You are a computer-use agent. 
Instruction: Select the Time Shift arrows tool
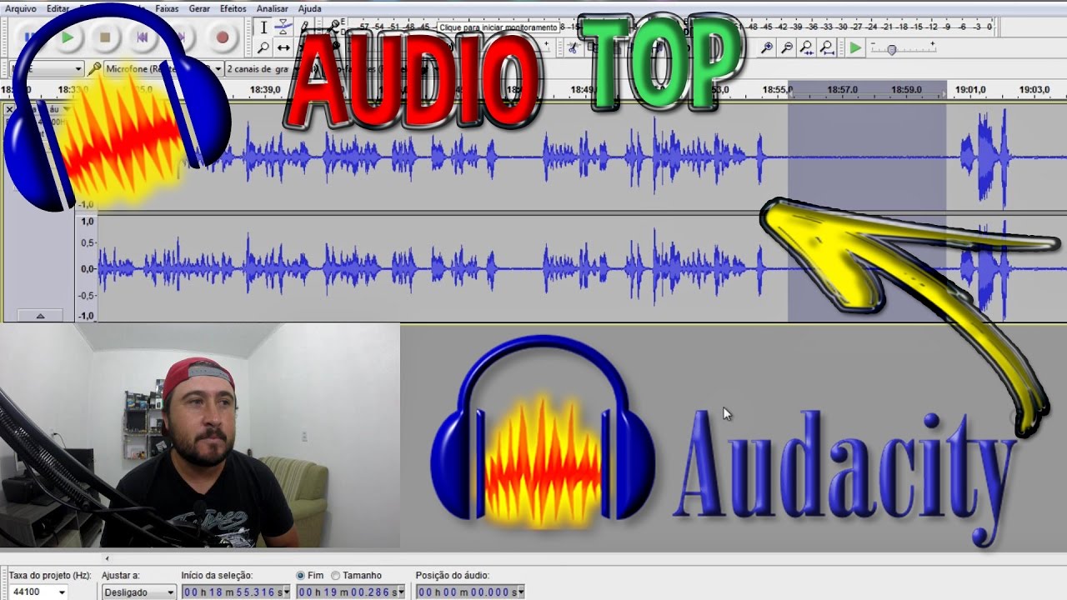[x=283, y=47]
